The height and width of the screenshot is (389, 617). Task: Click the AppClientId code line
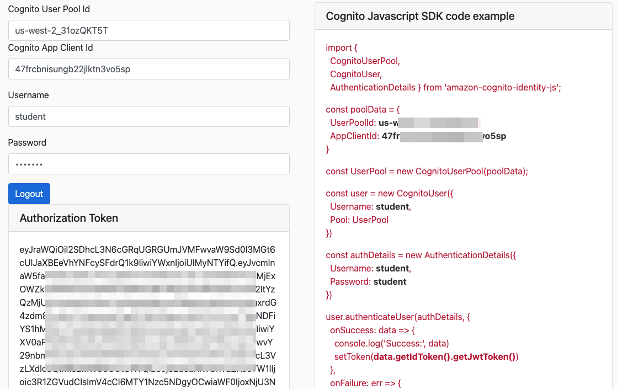pyautogui.click(x=418, y=136)
